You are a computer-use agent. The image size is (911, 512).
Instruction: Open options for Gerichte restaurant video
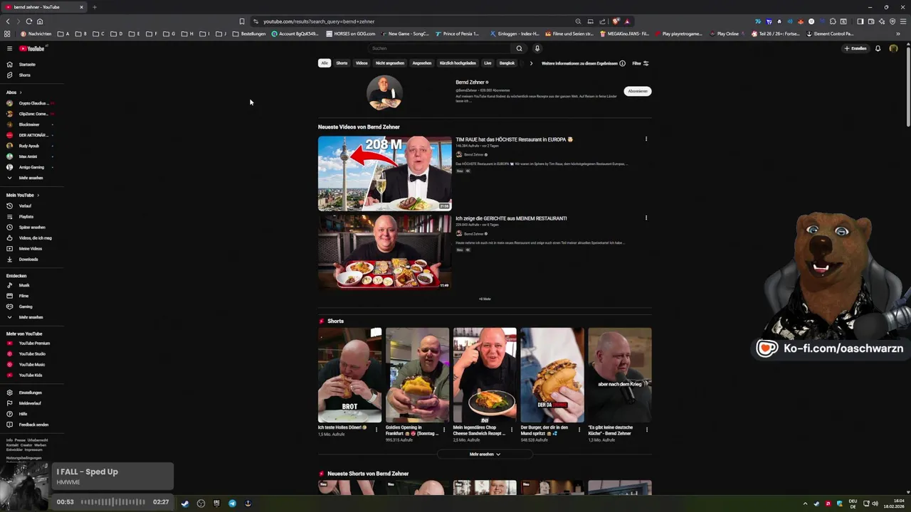(x=646, y=218)
